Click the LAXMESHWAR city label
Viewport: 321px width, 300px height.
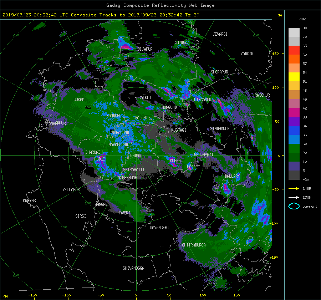coord(126,178)
